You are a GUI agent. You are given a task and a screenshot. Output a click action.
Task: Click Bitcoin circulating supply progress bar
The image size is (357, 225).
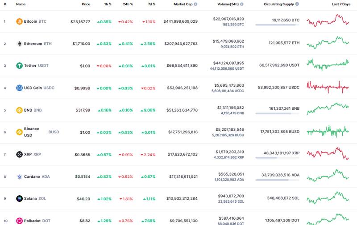coord(277,25)
